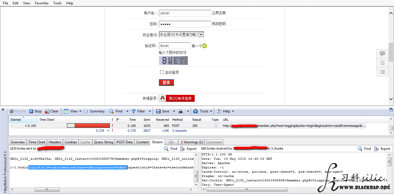
Task: Click the red 登录 login button
Action: (x=166, y=82)
